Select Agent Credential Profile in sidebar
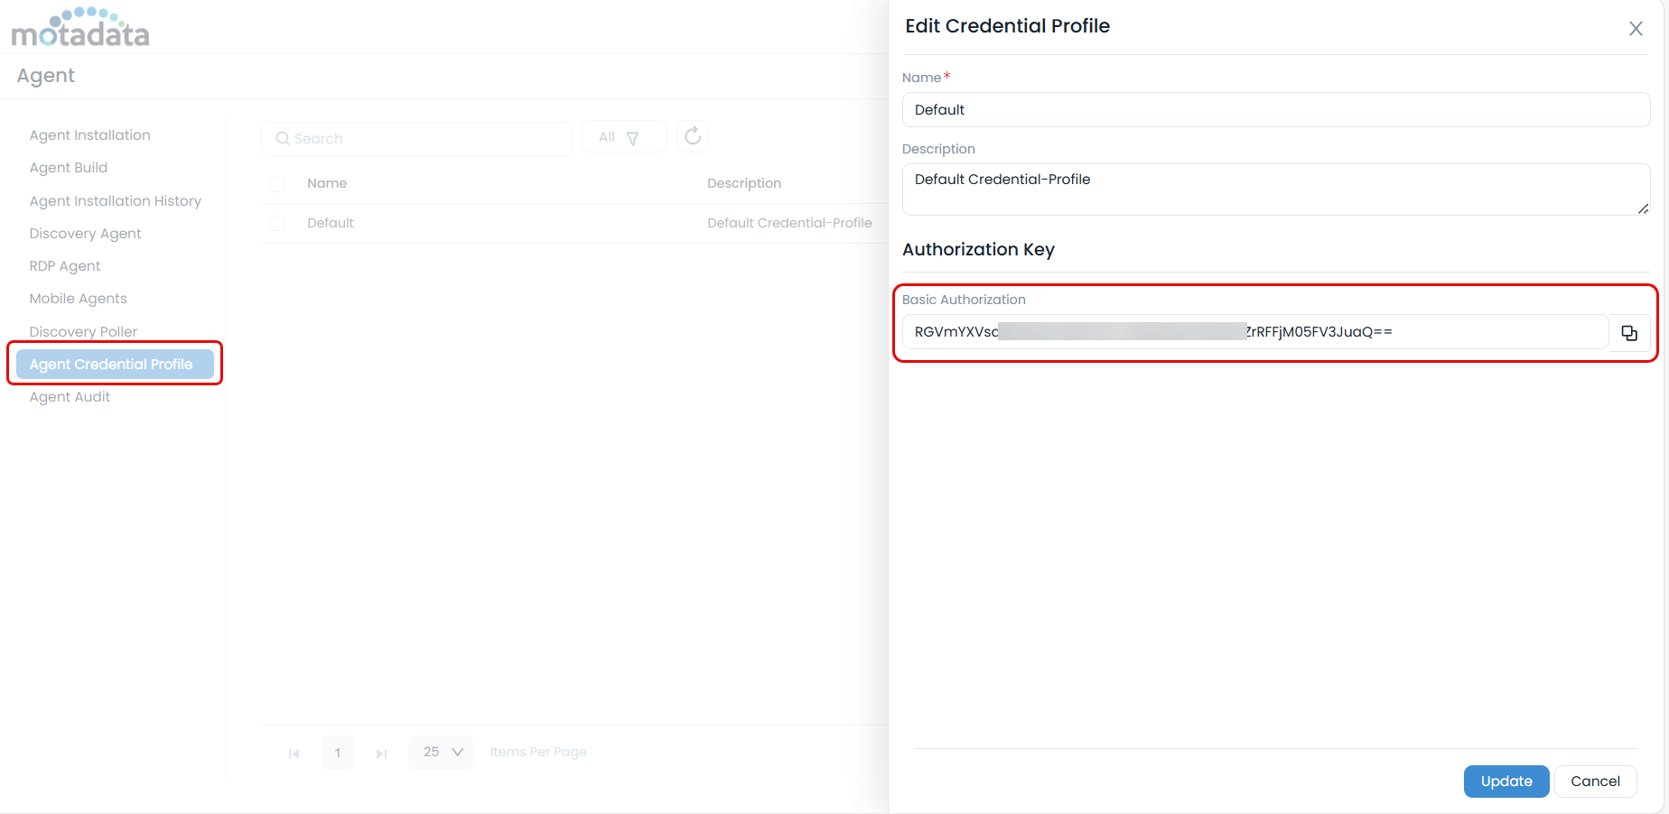Screen dimensions: 1669x814 pos(111,365)
